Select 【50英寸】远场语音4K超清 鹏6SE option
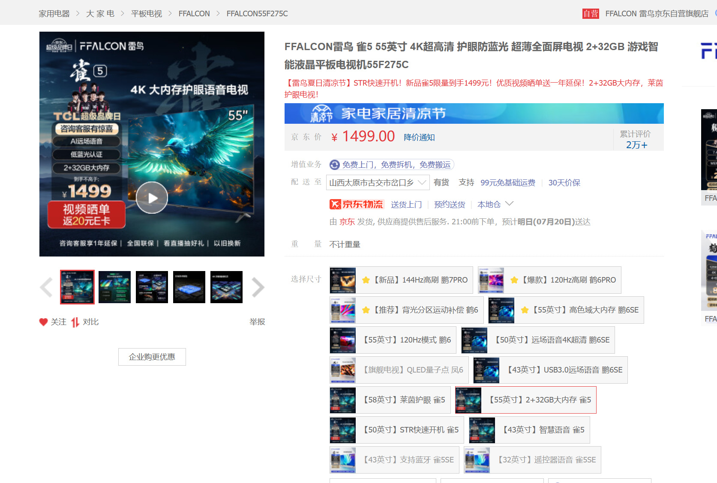717x483 pixels. pyautogui.click(x=538, y=340)
